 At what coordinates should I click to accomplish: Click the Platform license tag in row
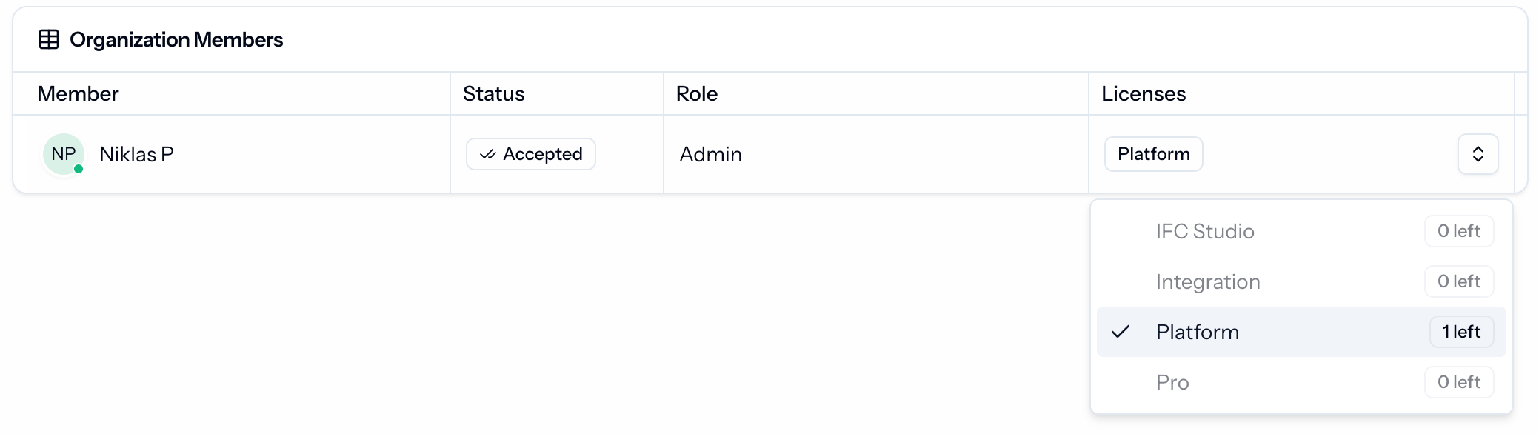coord(1153,154)
